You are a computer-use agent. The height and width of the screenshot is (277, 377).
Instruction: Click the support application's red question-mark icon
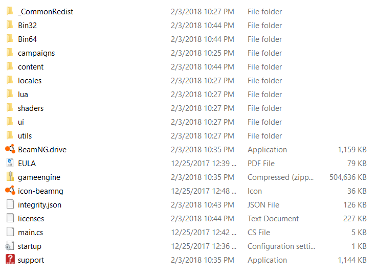click(10, 259)
